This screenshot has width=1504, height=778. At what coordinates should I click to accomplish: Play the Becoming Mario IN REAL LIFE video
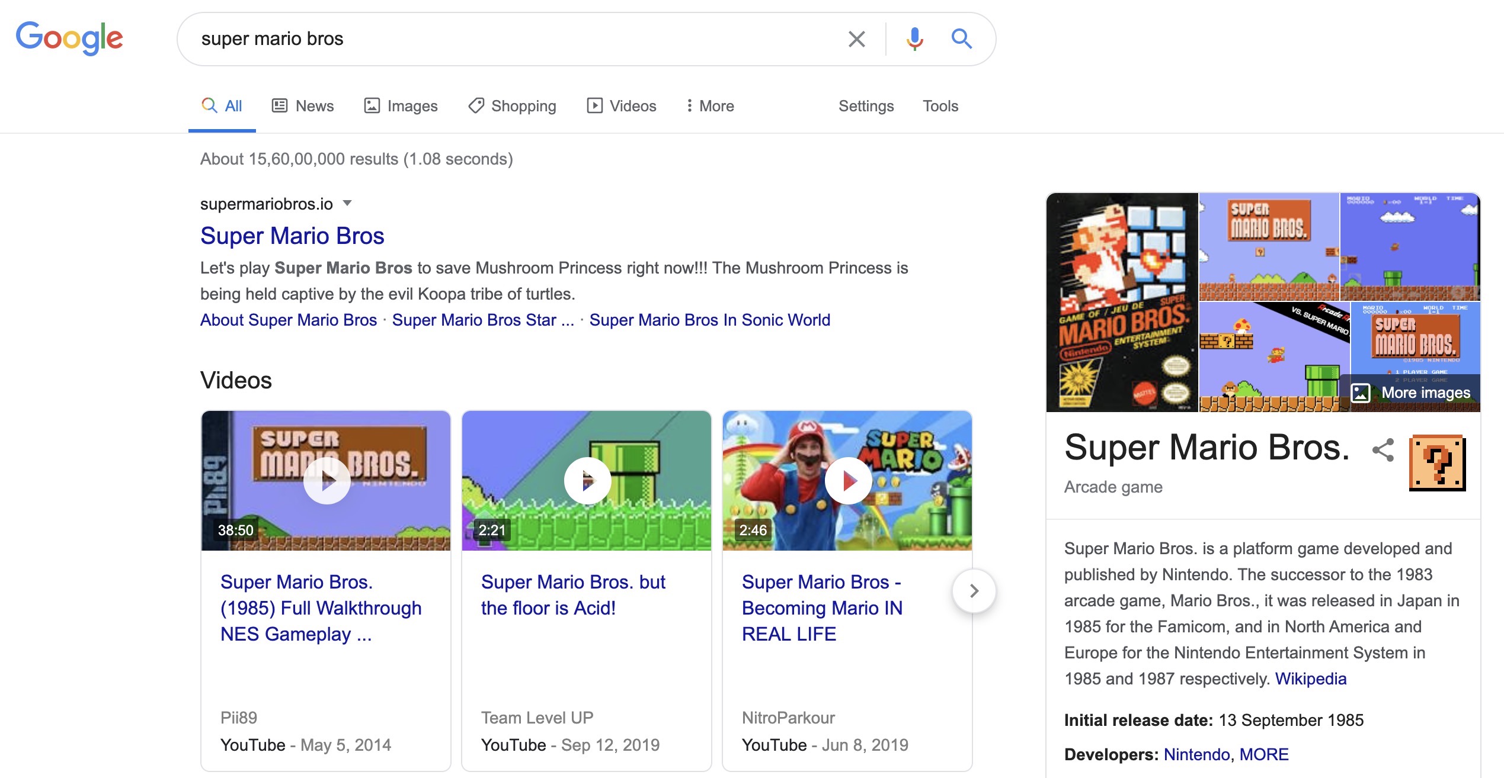(848, 481)
